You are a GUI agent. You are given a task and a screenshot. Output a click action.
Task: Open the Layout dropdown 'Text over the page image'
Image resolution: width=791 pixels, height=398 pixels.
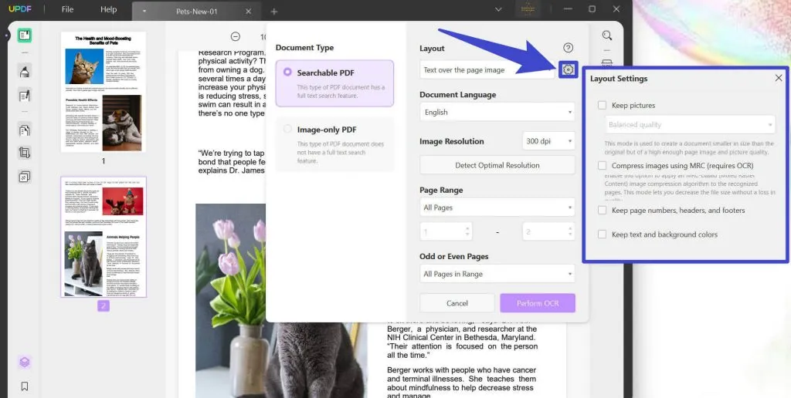click(487, 70)
